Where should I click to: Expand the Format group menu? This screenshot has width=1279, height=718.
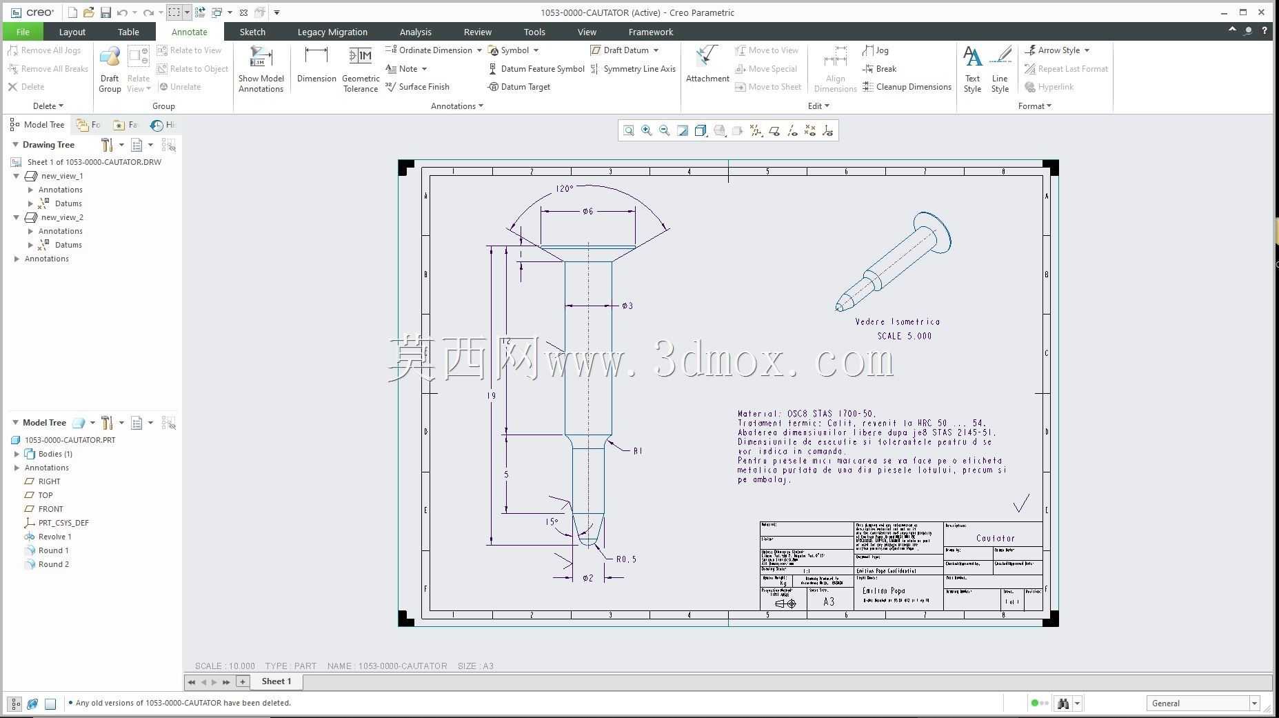1034,106
